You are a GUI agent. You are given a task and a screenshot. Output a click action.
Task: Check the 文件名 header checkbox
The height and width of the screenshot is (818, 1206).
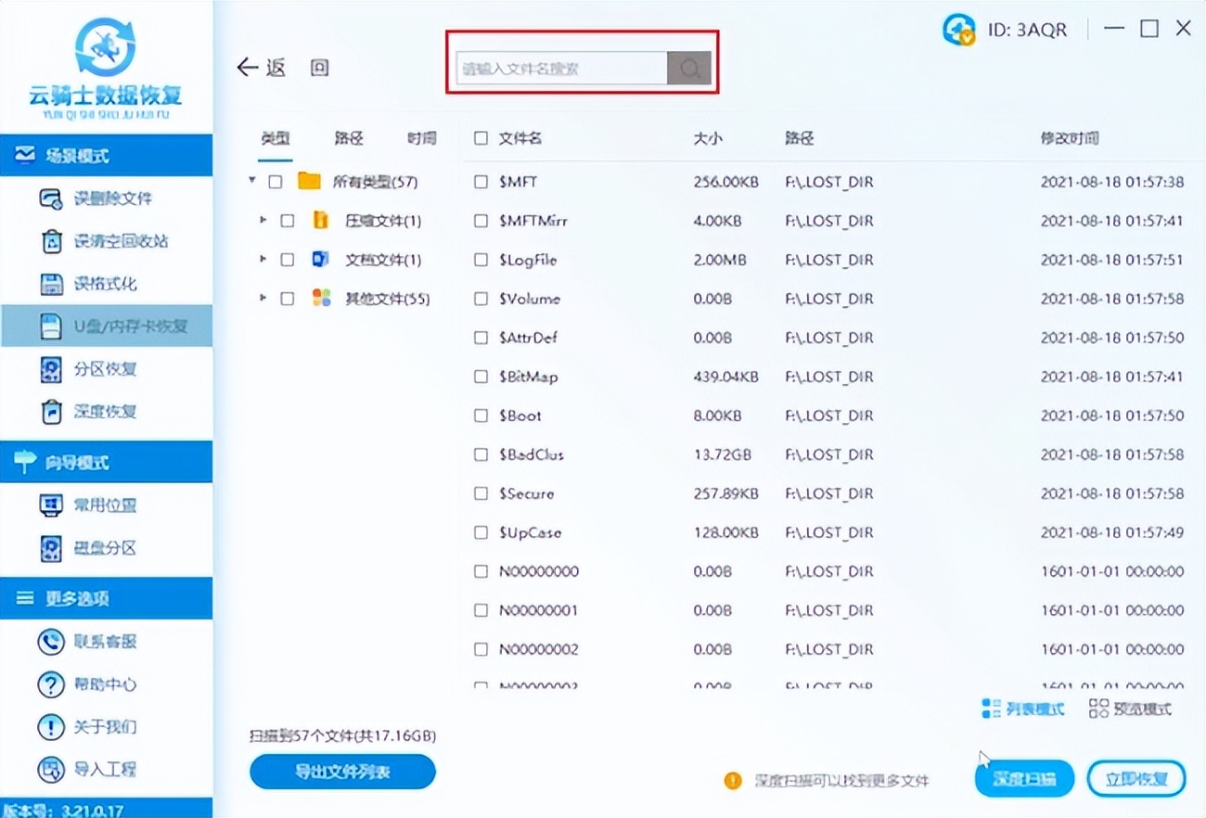tap(481, 137)
